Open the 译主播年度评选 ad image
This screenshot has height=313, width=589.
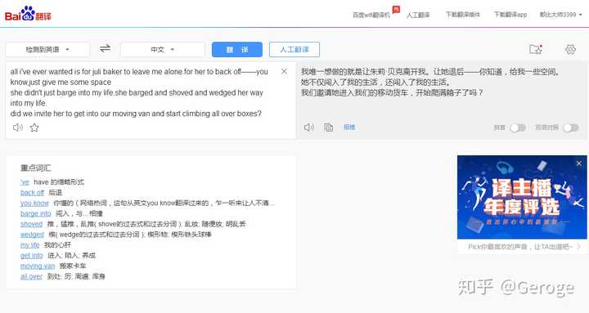[x=522, y=197]
